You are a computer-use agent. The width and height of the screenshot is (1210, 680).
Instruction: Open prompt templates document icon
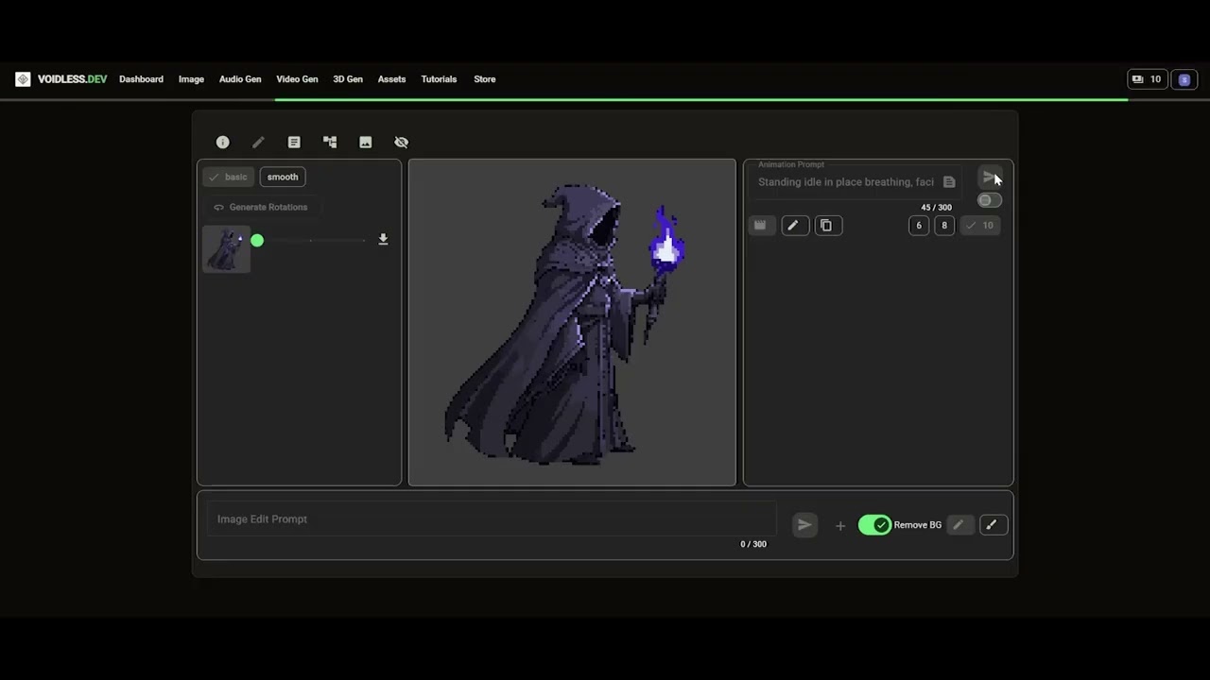(x=949, y=182)
